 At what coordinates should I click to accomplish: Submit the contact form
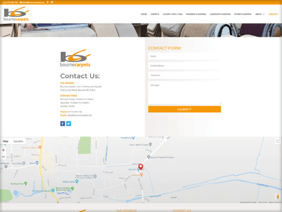[184, 109]
